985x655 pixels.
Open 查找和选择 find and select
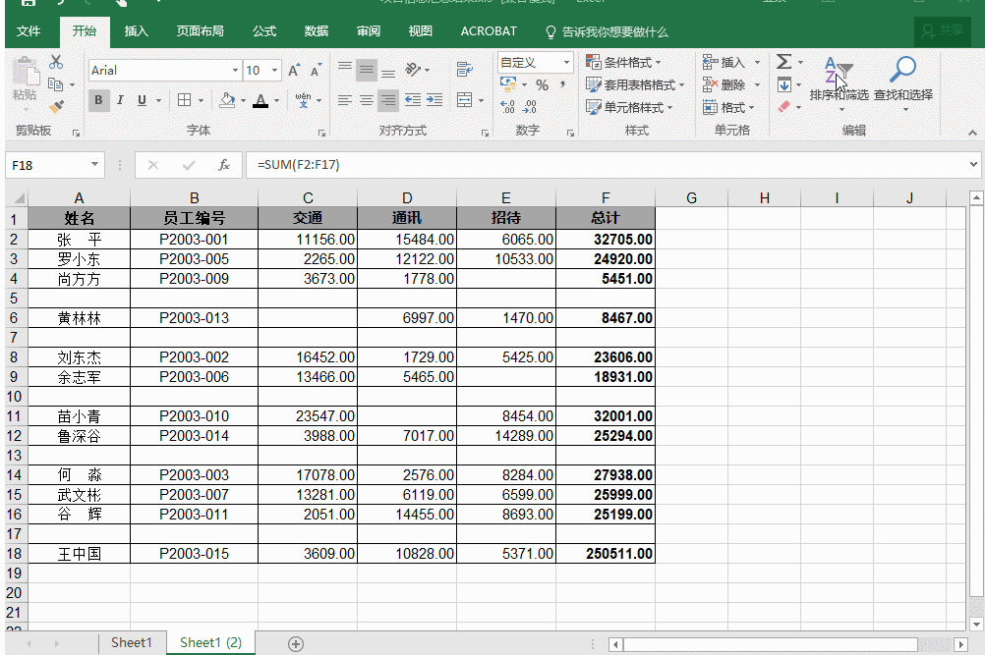click(903, 82)
